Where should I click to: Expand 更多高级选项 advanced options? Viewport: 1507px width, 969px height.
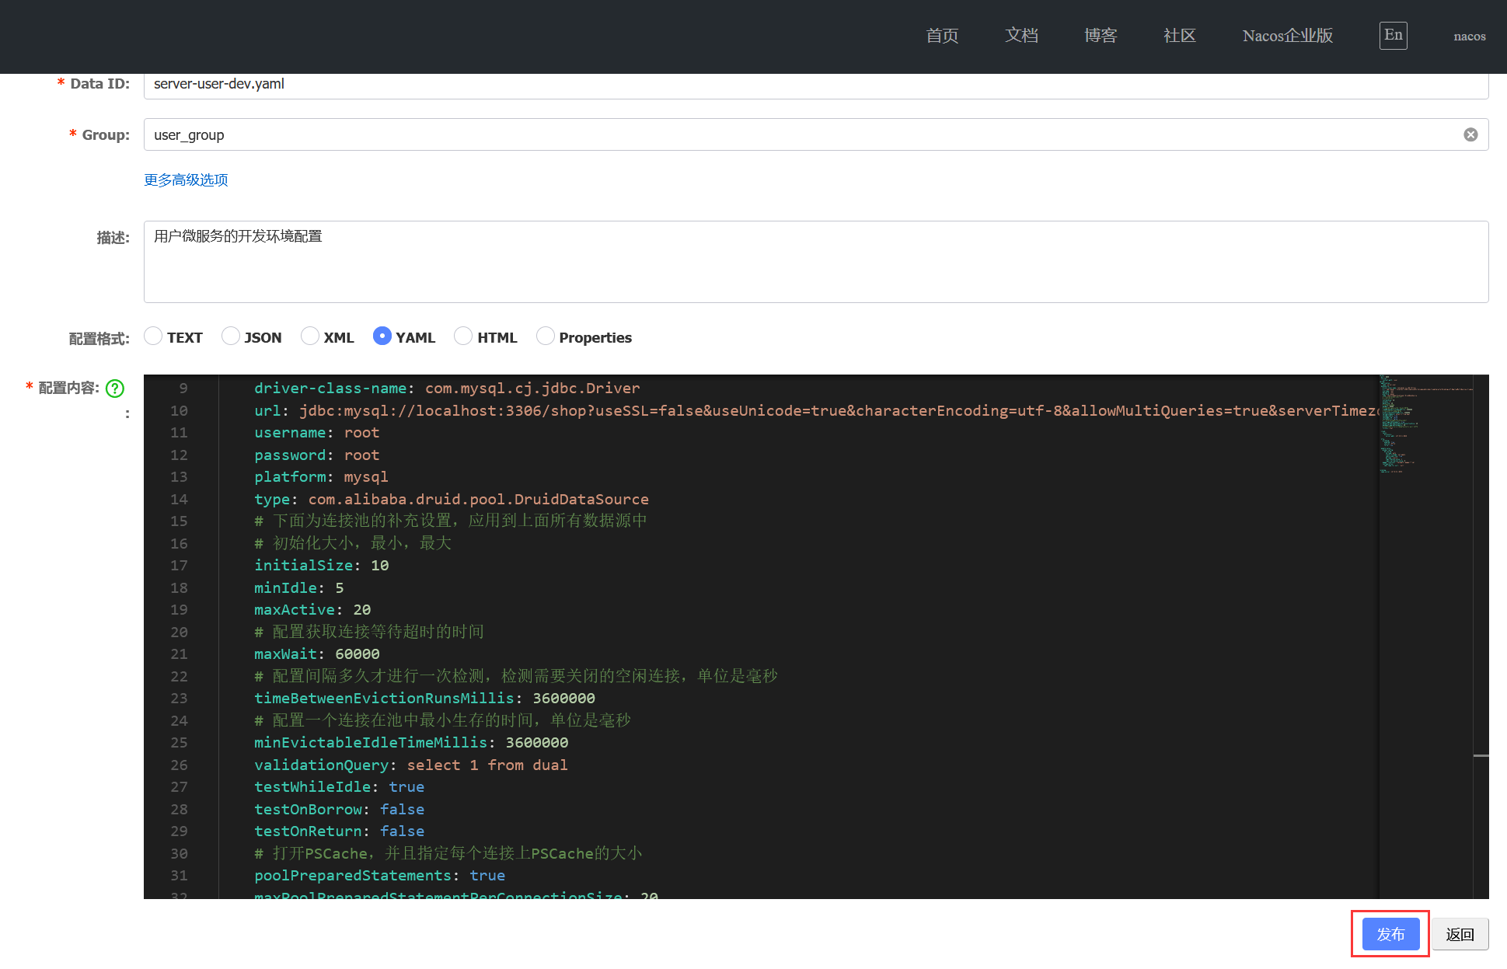(186, 180)
